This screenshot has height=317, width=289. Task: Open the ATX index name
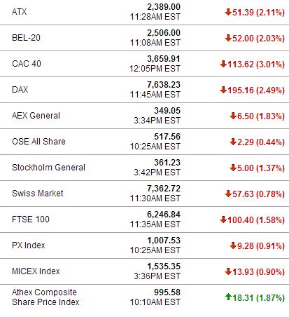pos(20,12)
